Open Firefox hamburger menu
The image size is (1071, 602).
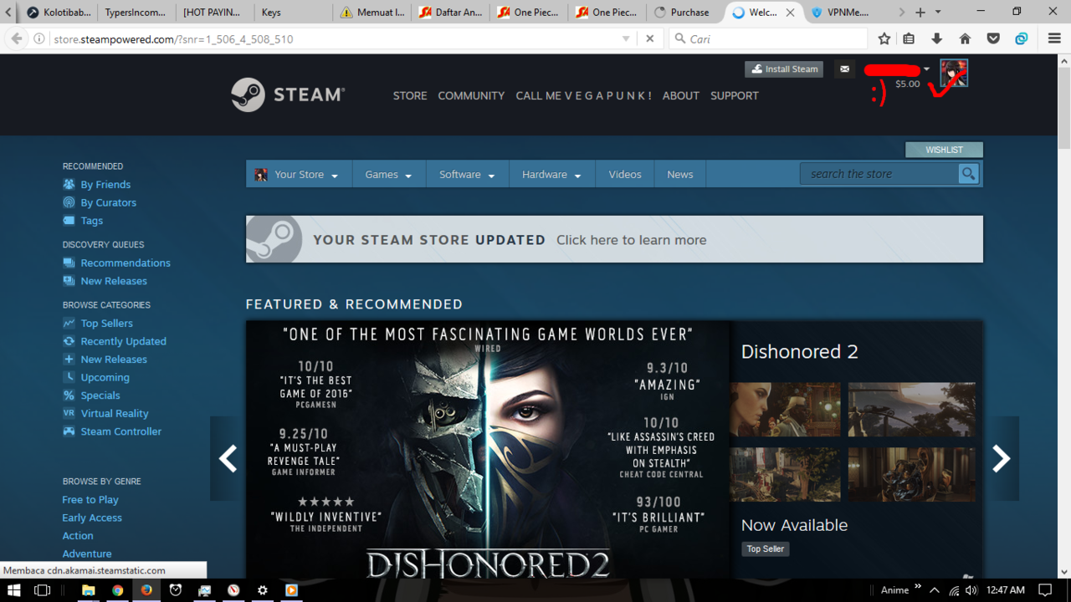1054,38
